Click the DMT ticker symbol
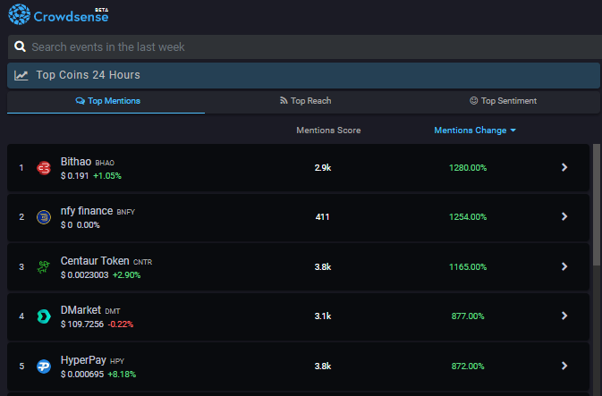 [113, 311]
